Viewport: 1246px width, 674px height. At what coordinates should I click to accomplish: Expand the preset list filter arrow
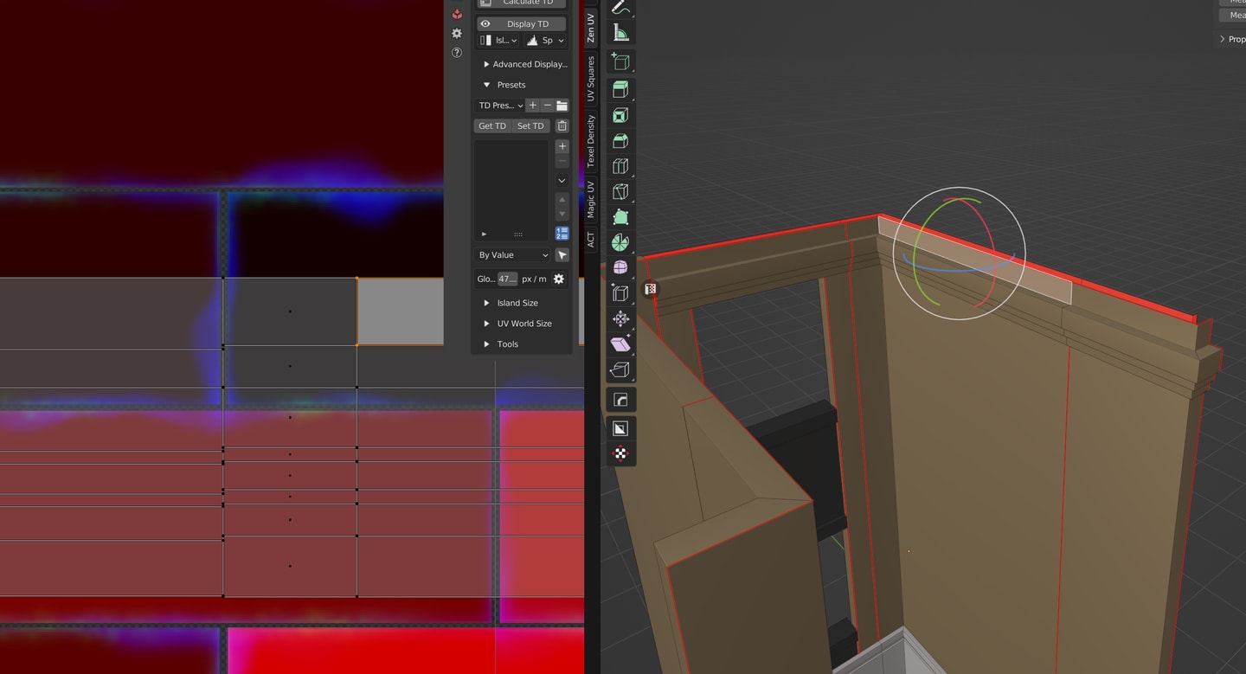484,234
